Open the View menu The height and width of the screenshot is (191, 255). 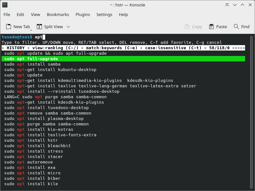pos(36,15)
